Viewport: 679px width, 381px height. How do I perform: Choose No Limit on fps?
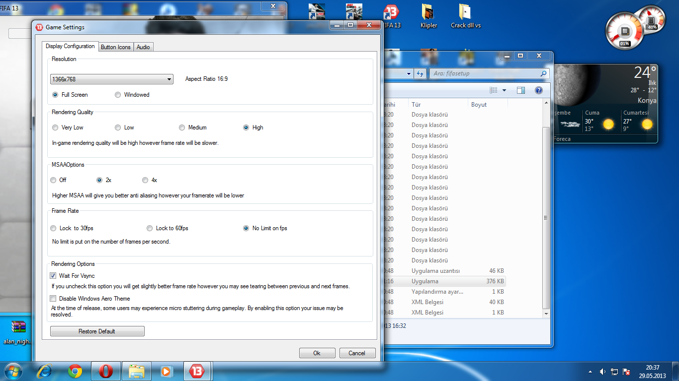tap(246, 228)
